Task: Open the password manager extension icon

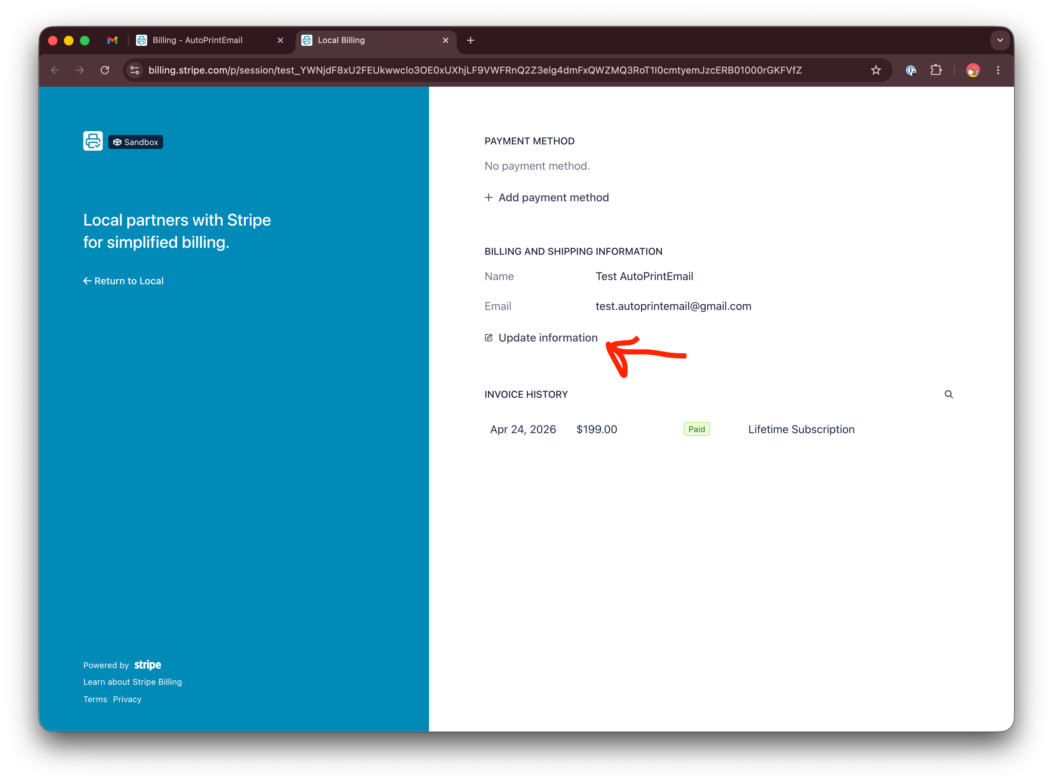Action: coord(910,70)
